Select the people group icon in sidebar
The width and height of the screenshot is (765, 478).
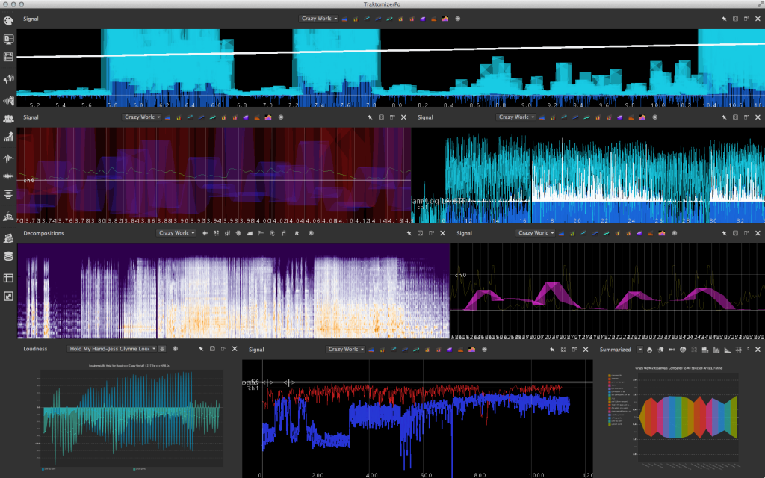point(9,118)
